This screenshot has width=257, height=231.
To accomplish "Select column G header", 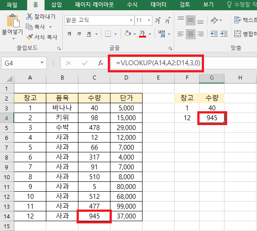I will pyautogui.click(x=212, y=78).
